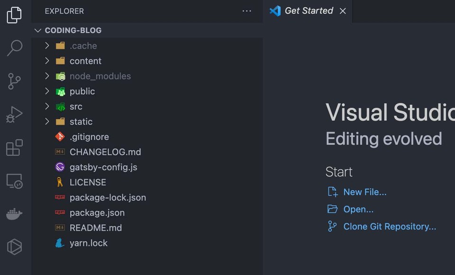The height and width of the screenshot is (275, 455).
Task: Open the package.json file
Action: (x=97, y=212)
